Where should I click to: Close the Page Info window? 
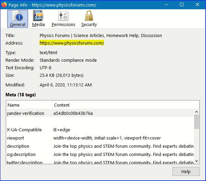[x=197, y=5]
